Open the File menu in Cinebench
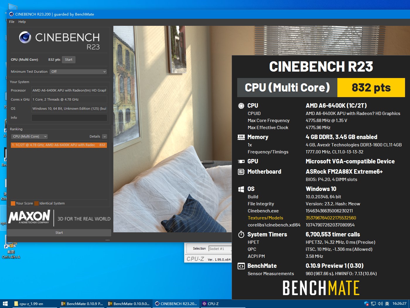The height and width of the screenshot is (308, 410). (x=12, y=22)
